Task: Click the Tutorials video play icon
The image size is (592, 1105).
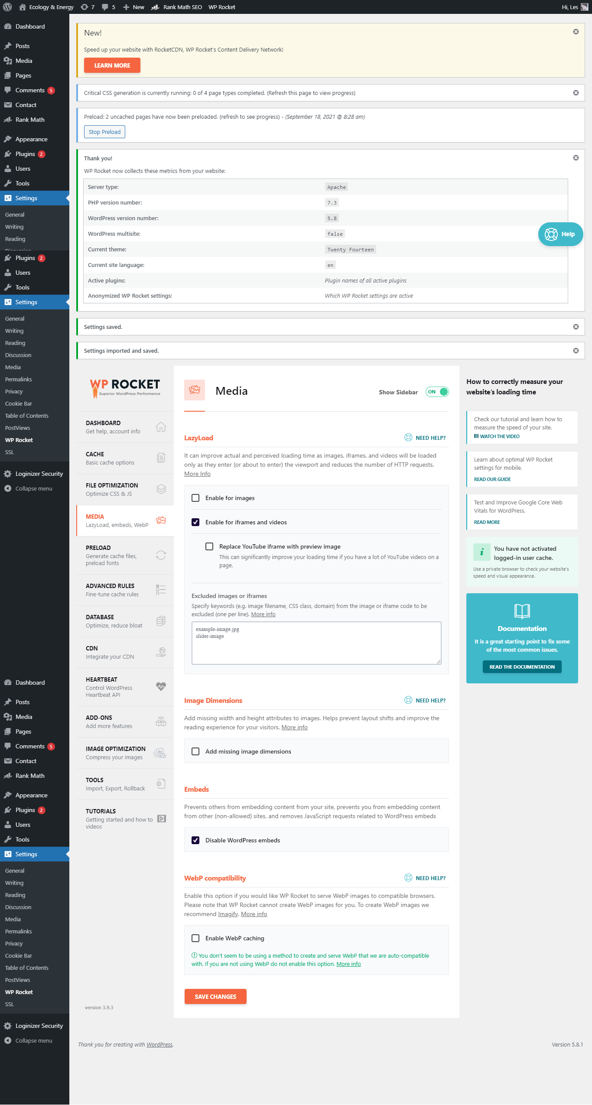Action: click(162, 819)
